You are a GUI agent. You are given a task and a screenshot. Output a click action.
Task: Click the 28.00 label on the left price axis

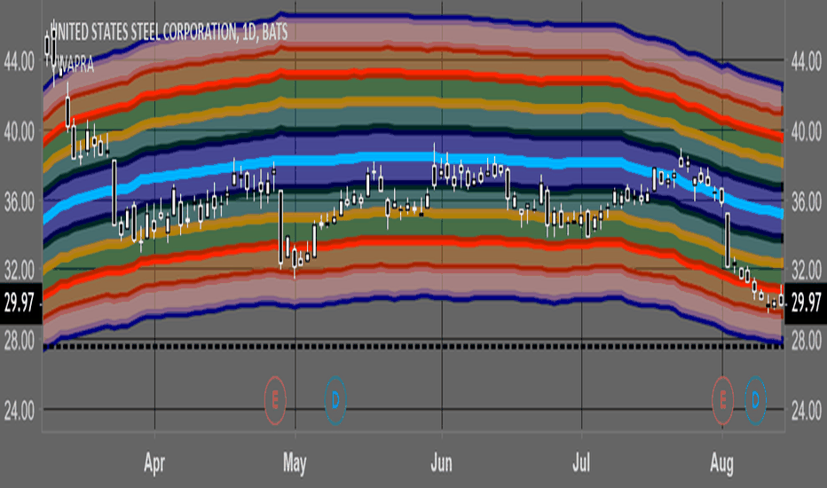pyautogui.click(x=20, y=341)
